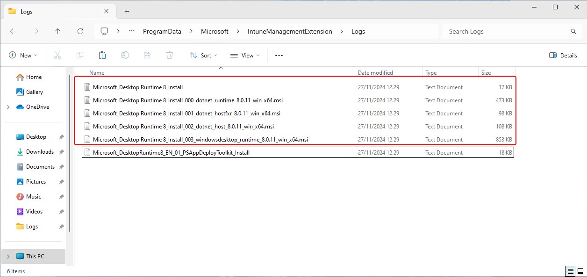
Task: Click the Logs breadcrumb
Action: pyautogui.click(x=358, y=31)
